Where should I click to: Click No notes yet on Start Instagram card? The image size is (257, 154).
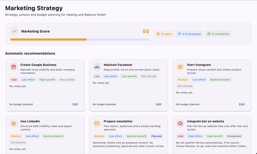[185, 92]
